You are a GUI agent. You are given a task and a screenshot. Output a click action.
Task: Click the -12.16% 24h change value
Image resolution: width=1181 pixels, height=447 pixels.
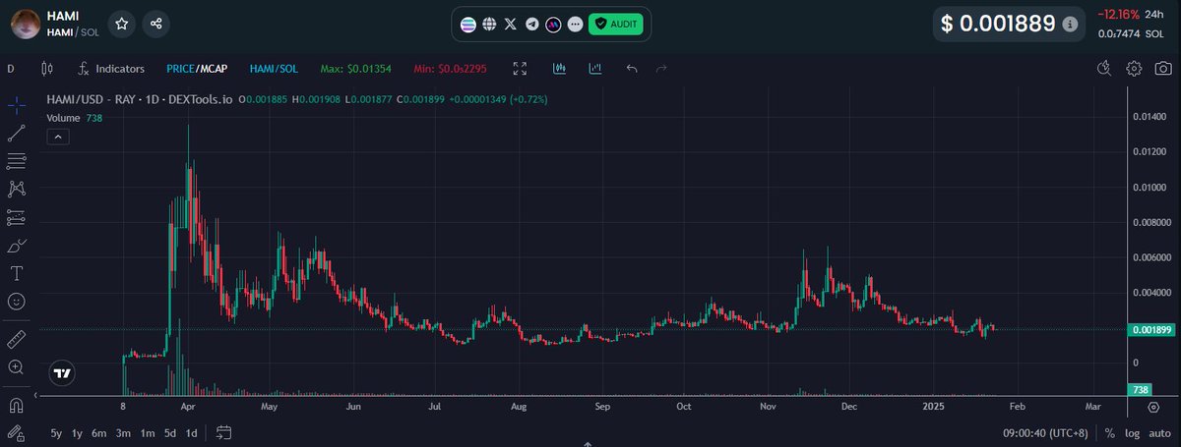pyautogui.click(x=1118, y=15)
